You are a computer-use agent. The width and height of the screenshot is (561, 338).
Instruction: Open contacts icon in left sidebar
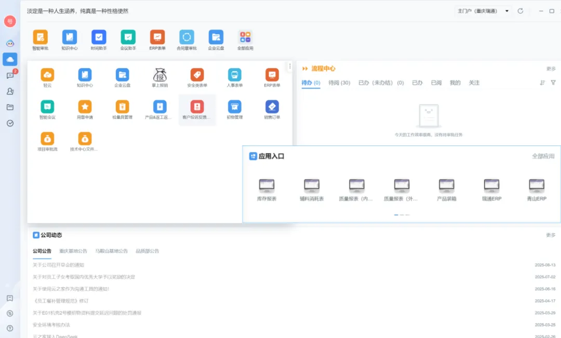10,91
